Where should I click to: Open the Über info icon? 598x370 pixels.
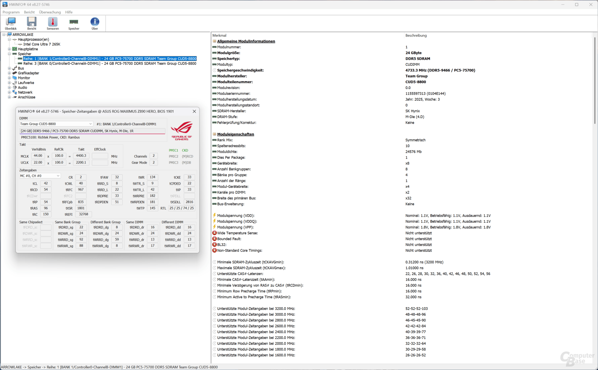pyautogui.click(x=95, y=24)
